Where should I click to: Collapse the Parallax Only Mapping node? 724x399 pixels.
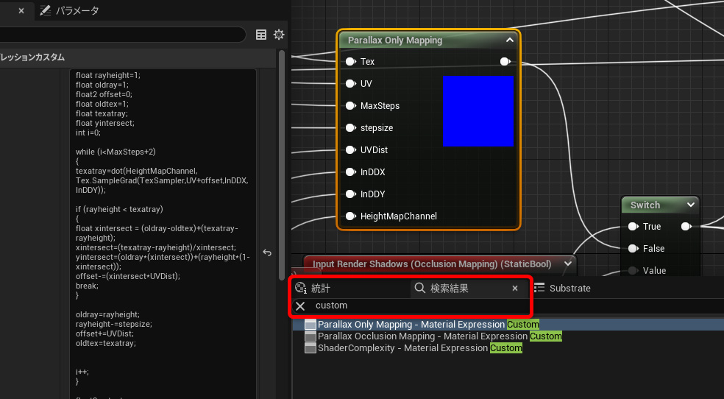[510, 40]
